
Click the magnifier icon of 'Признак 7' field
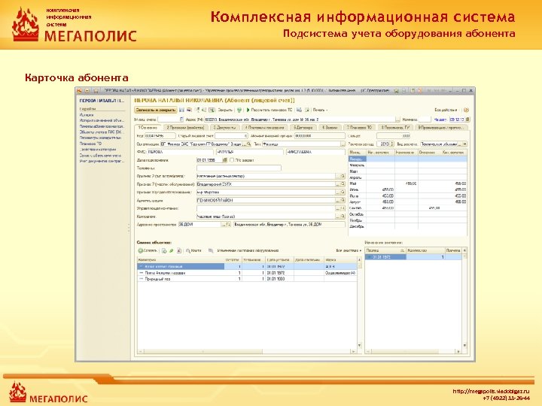coord(343,184)
